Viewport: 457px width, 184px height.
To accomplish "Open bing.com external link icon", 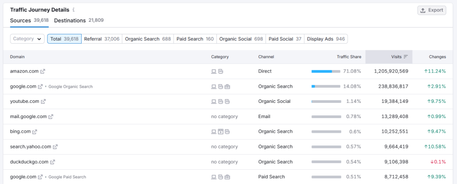I will tap(35, 131).
